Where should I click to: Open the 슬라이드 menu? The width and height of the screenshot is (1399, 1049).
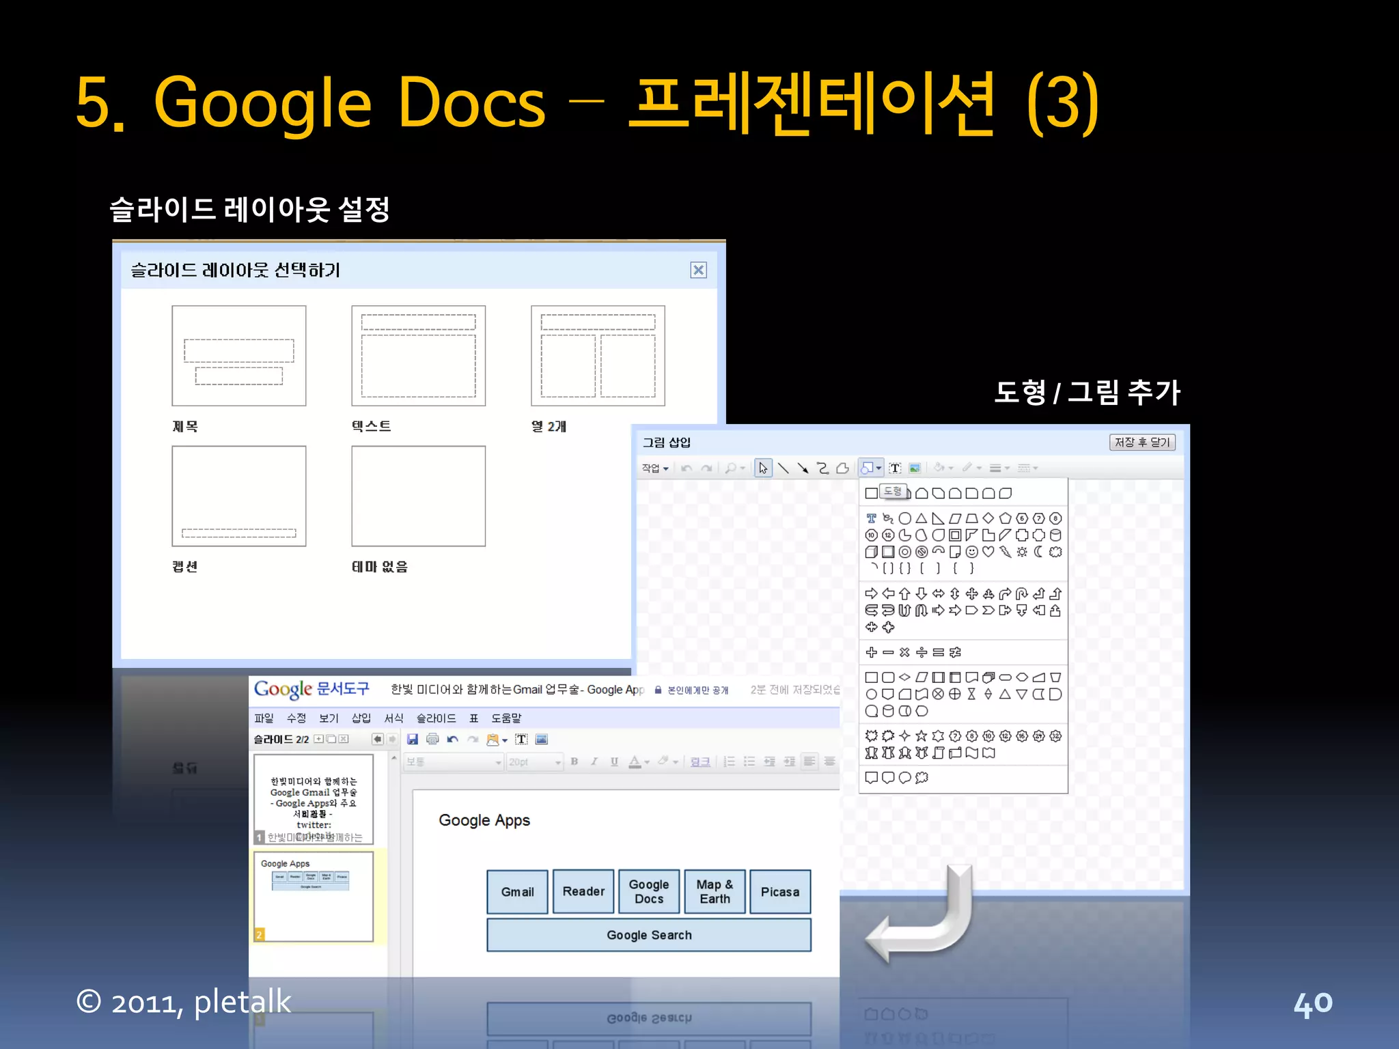tap(437, 718)
